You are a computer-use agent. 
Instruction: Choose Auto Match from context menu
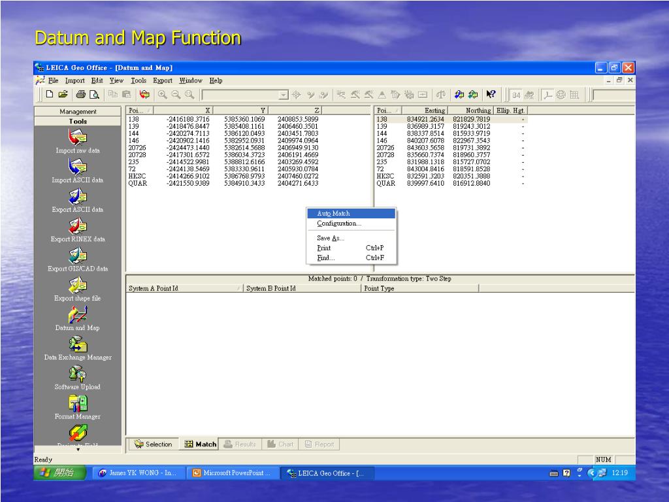click(x=351, y=213)
